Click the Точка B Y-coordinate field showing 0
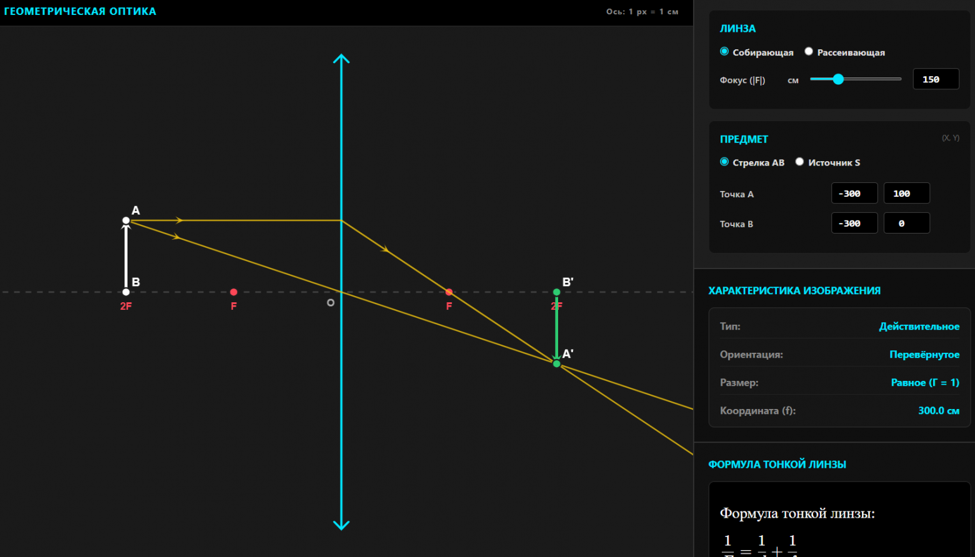Viewport: 975px width, 557px height. 907,223
